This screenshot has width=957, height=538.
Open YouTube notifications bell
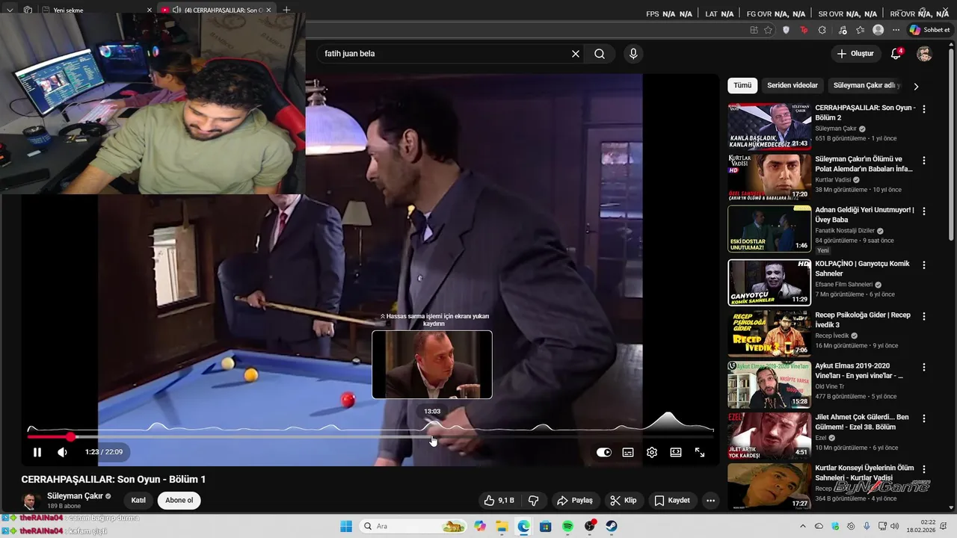(x=896, y=54)
